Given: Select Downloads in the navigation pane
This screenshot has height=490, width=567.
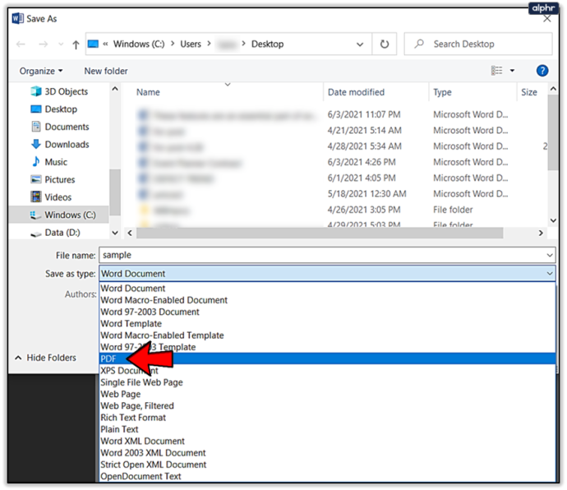Looking at the screenshot, I should 60,145.
